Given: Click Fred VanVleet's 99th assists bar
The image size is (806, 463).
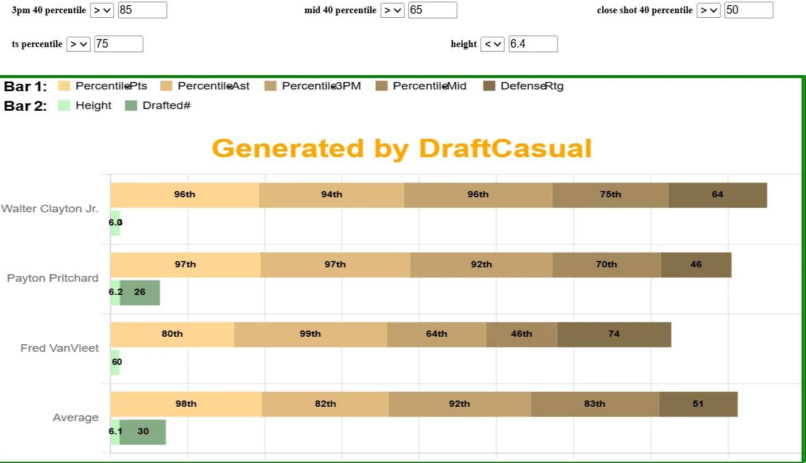Looking at the screenshot, I should click(311, 334).
